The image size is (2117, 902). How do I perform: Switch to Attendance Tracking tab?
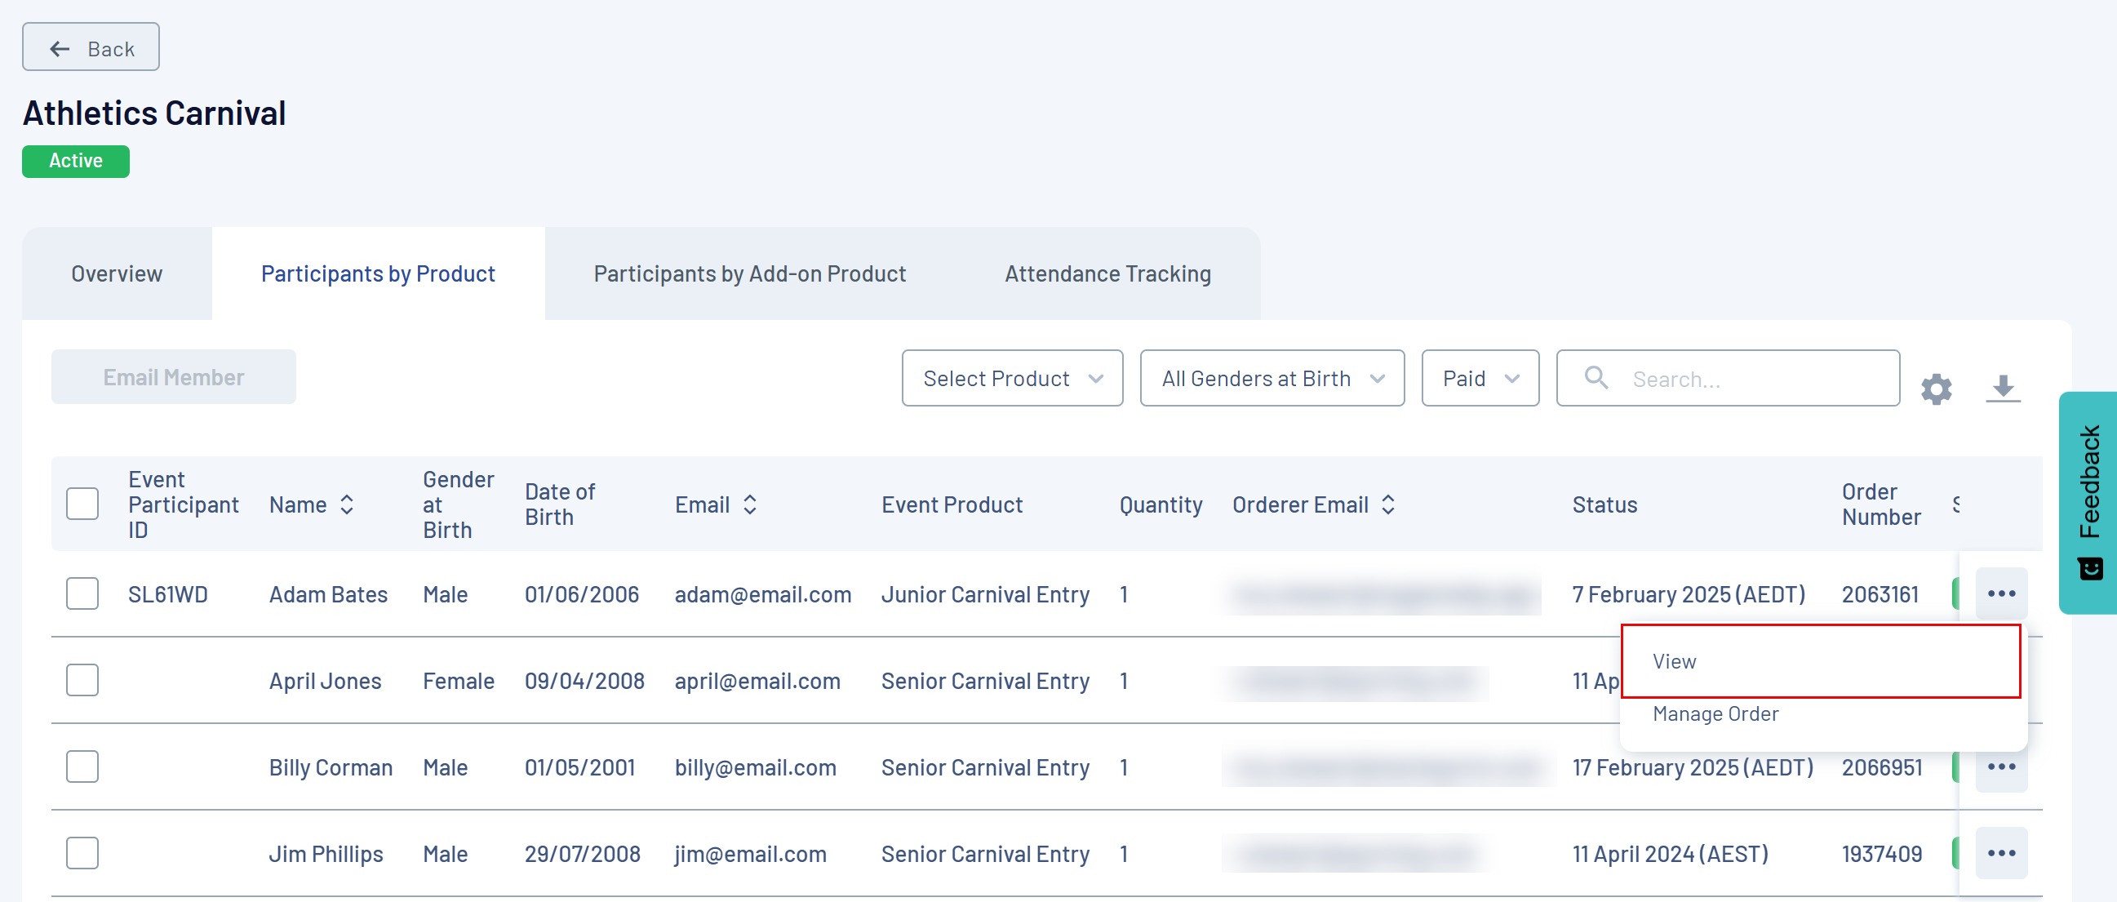pyautogui.click(x=1107, y=273)
